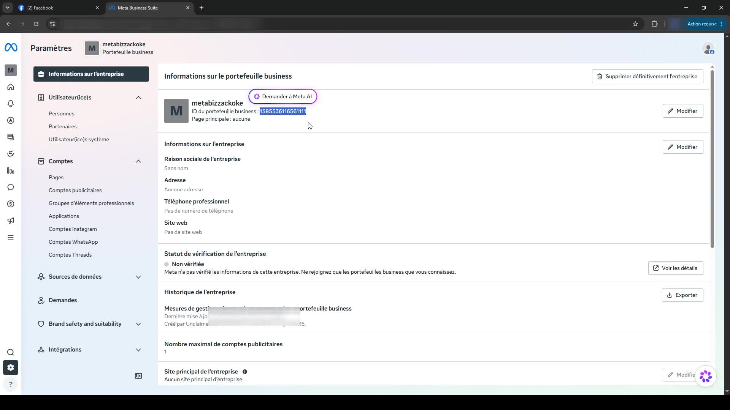Open Utilisateur(ice)s système in sidebar
The image size is (730, 410).
(x=79, y=139)
